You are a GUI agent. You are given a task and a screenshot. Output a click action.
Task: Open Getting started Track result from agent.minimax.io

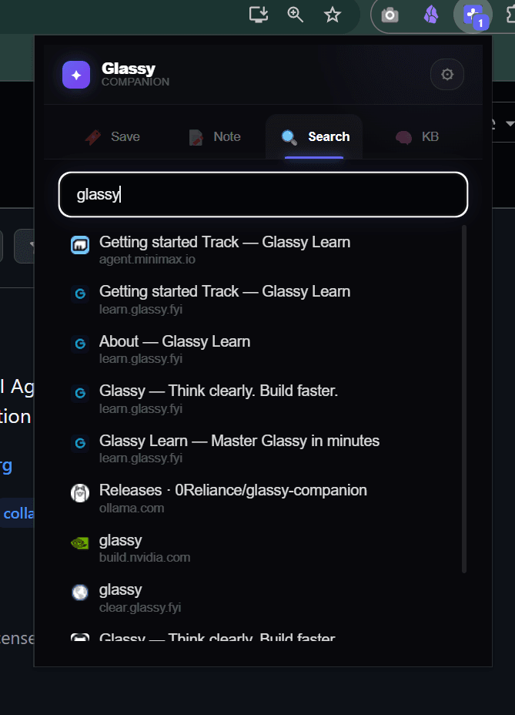point(263,250)
